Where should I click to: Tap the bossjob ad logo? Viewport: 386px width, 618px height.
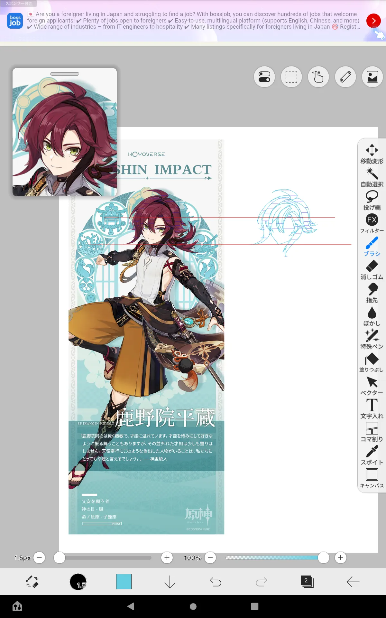coord(15,21)
